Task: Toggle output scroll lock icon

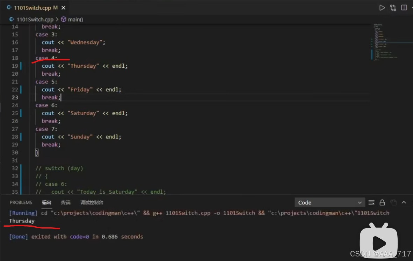Action: [382, 202]
